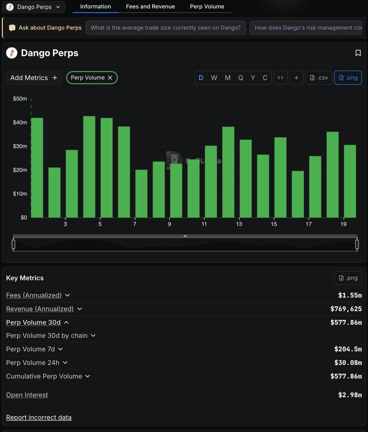Image resolution: width=368 pixels, height=432 pixels.
Task: Download the chart as .csv
Action: pos(319,78)
